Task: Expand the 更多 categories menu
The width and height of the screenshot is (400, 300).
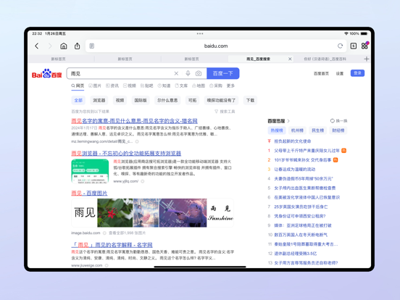Action: pos(230,86)
